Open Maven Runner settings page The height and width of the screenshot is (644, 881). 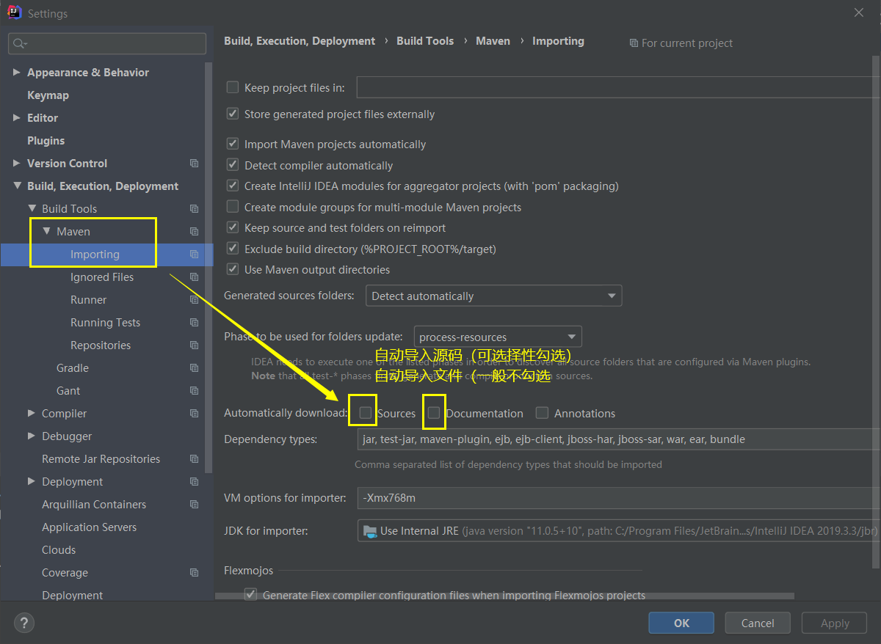point(88,300)
